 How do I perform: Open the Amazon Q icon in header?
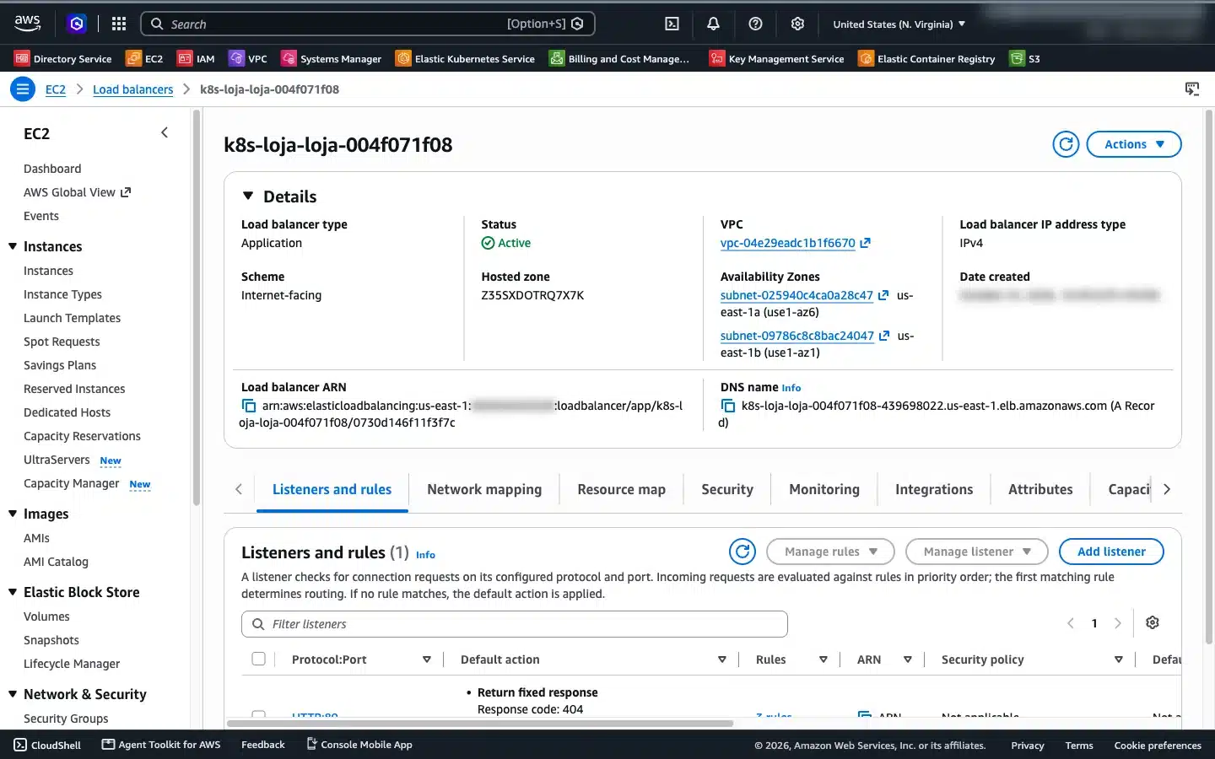coord(77,24)
